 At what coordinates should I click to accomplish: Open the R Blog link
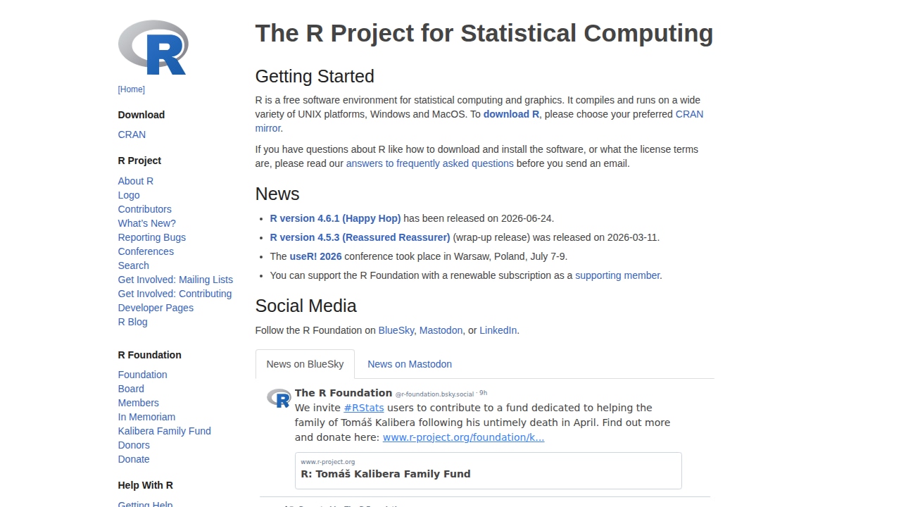(x=133, y=322)
